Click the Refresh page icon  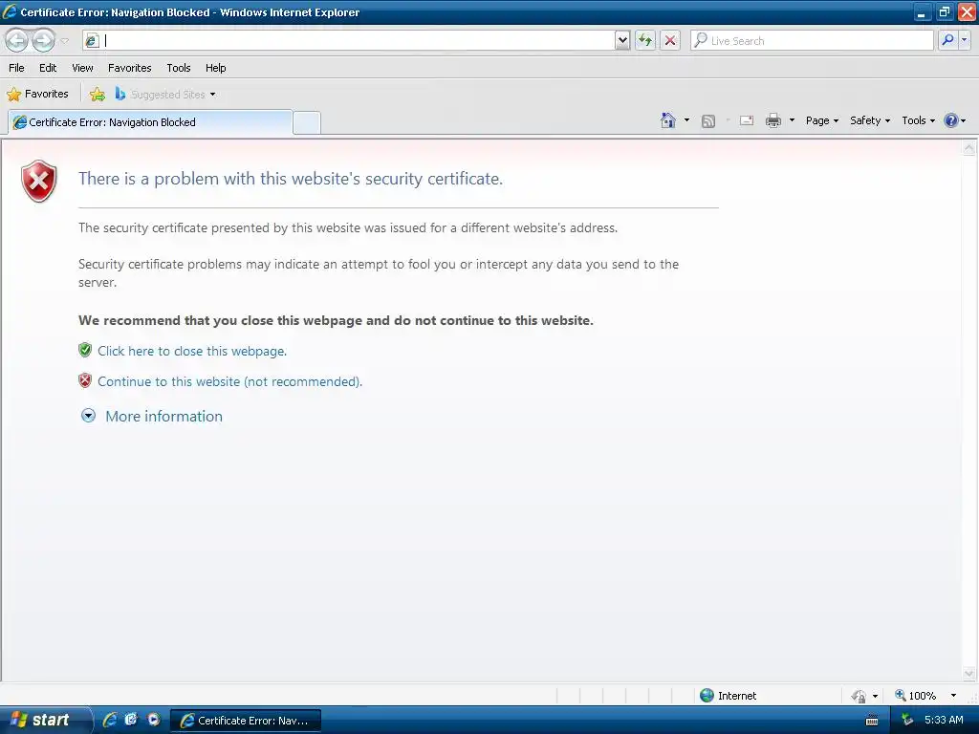(645, 40)
